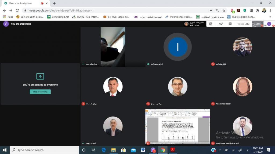
Task: Click the tile layout grid icon
Action: point(211,24)
